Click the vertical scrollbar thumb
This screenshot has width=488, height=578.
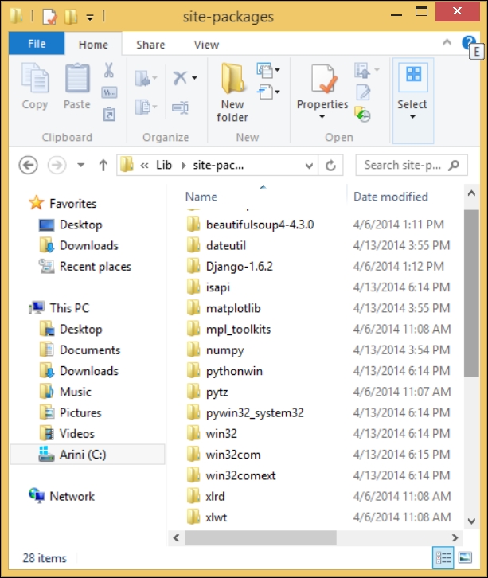coord(471,293)
